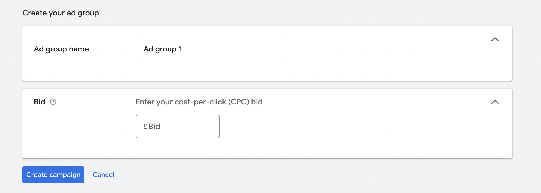Image resolution: width=541 pixels, height=193 pixels.
Task: Click the up arrow icon in Bid card
Action: [495, 102]
